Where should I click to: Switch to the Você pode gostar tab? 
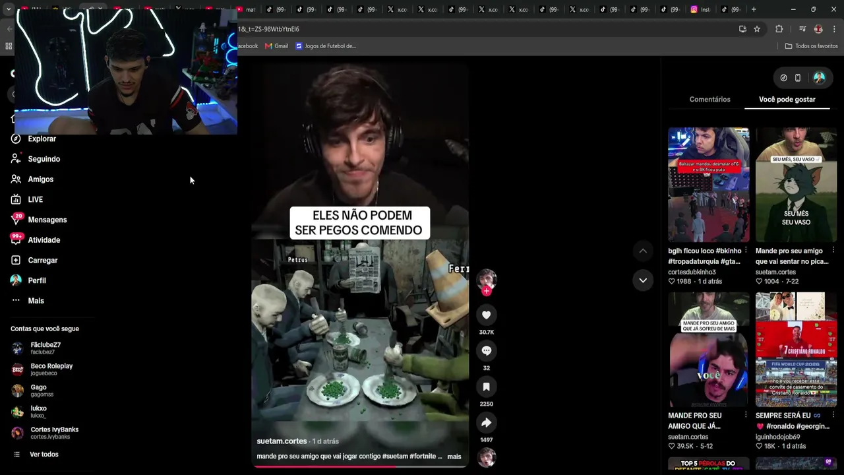coord(787,100)
